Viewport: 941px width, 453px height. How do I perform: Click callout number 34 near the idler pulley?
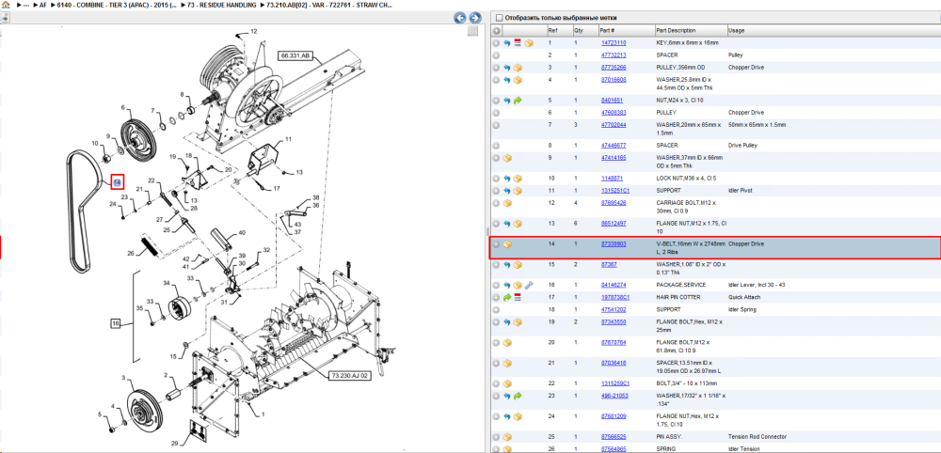(167, 283)
